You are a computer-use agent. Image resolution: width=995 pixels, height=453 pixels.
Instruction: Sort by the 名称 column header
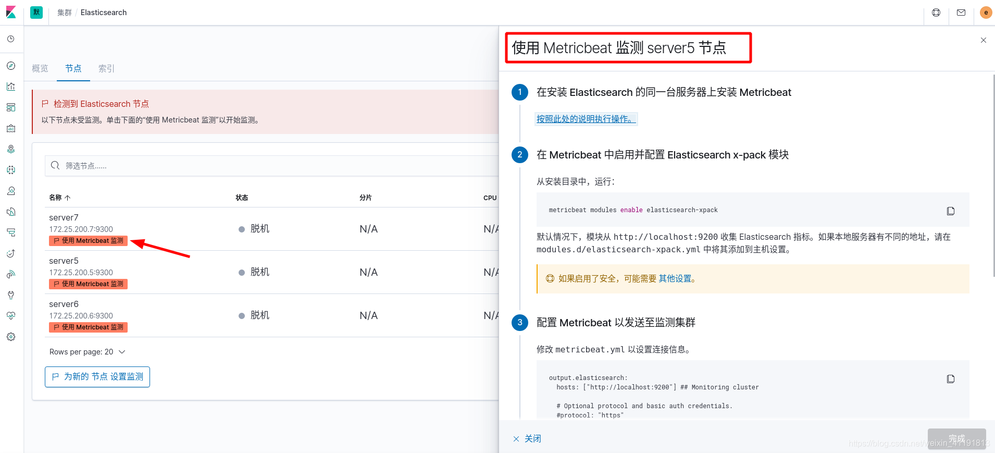coord(59,198)
